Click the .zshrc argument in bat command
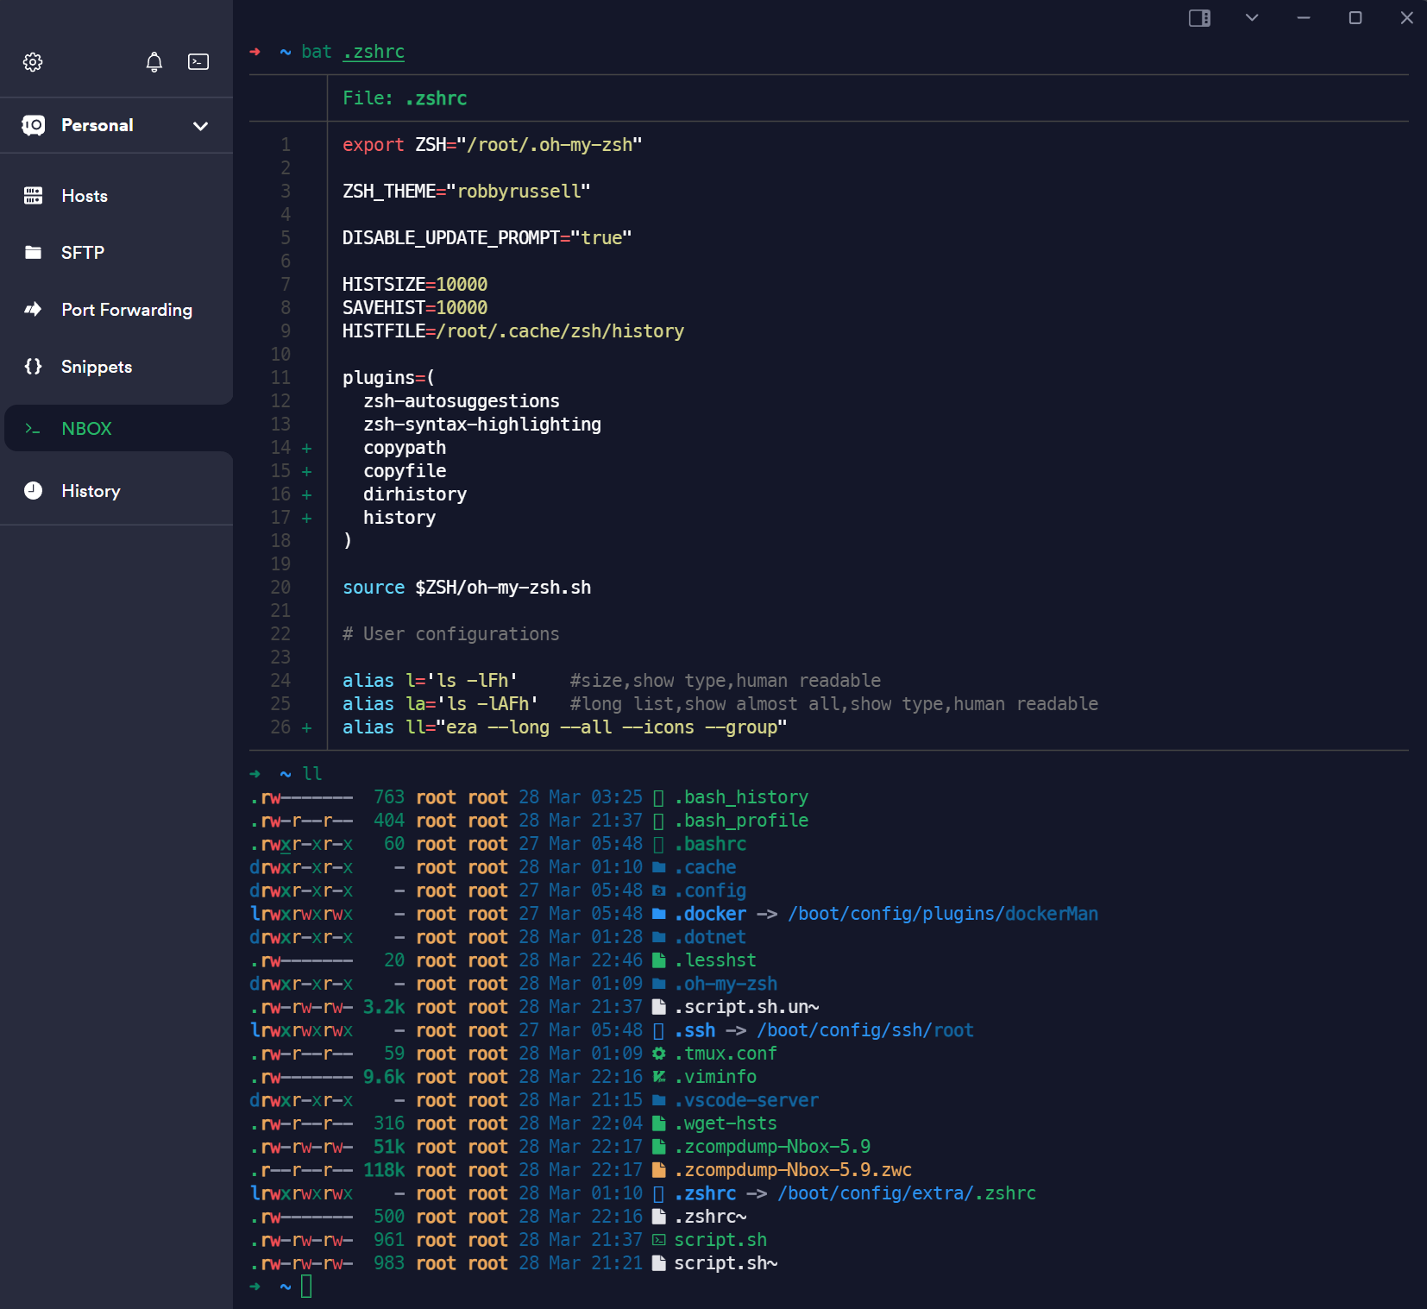This screenshot has width=1427, height=1309. pos(374,52)
